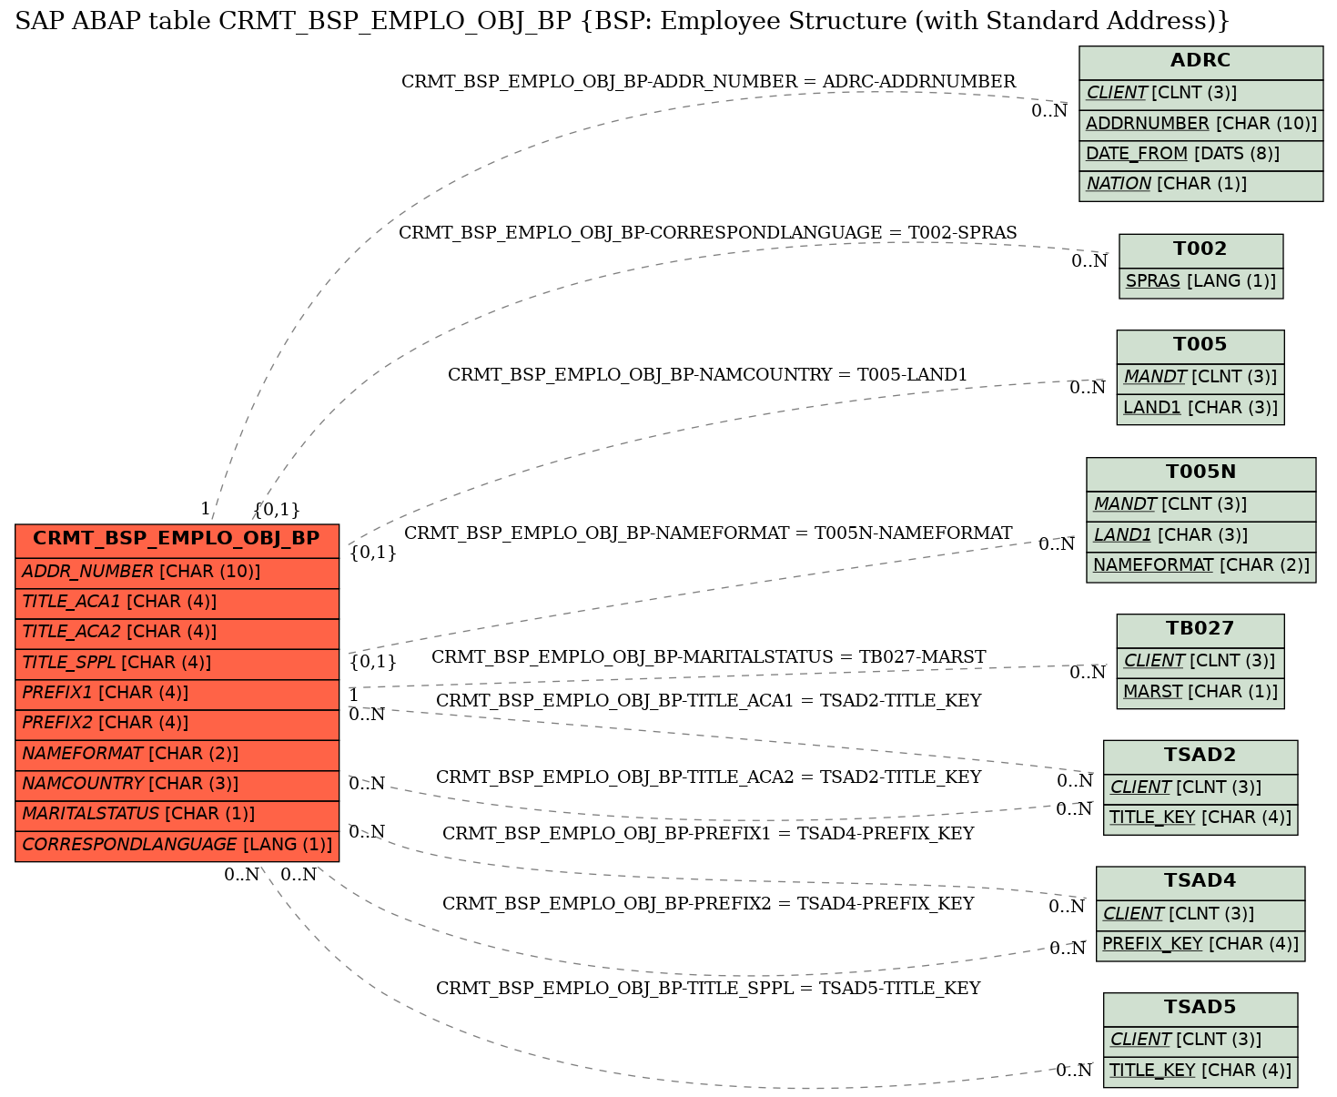Screen dimensions: 1337x1097
Task: Click CLIENT [CLNT (3)] in TSAD4
Action: [x=1200, y=915]
